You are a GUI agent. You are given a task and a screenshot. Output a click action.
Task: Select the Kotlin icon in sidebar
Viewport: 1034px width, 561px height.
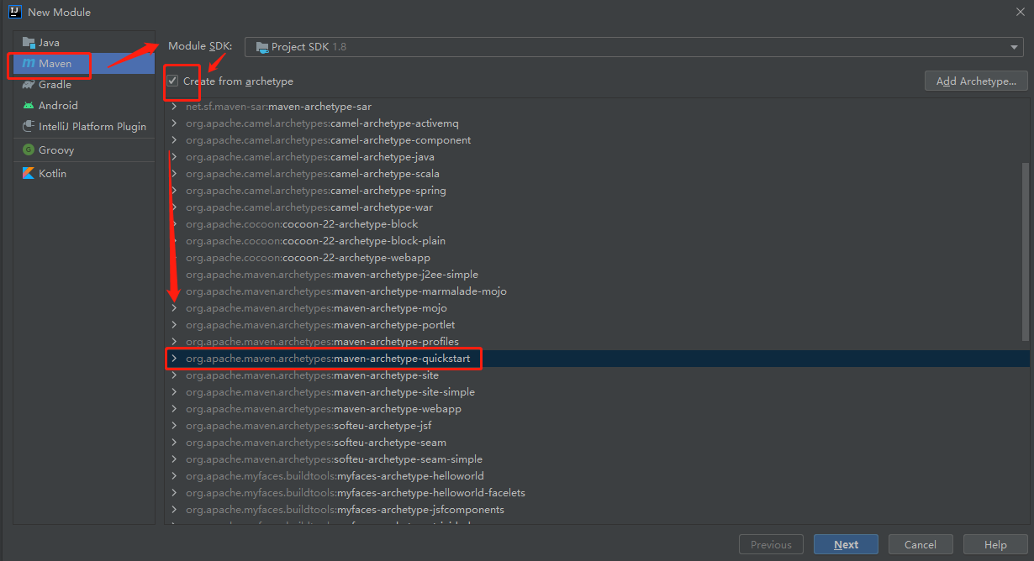tap(29, 173)
